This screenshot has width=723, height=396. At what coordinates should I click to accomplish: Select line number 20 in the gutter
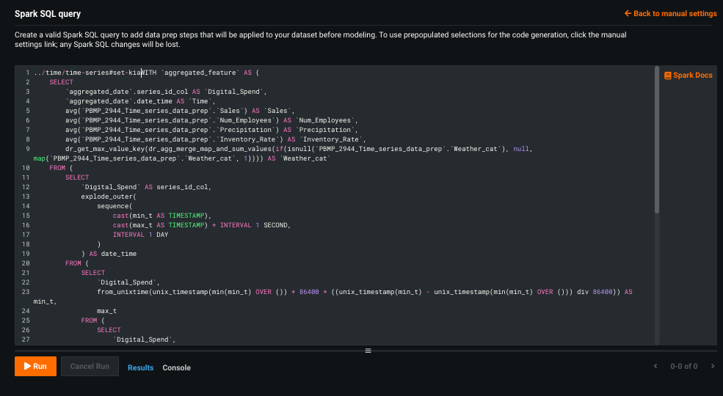[x=25, y=263]
